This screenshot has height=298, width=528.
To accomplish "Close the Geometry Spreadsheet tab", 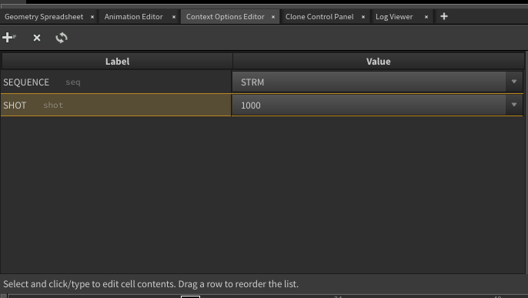I will pos(92,17).
